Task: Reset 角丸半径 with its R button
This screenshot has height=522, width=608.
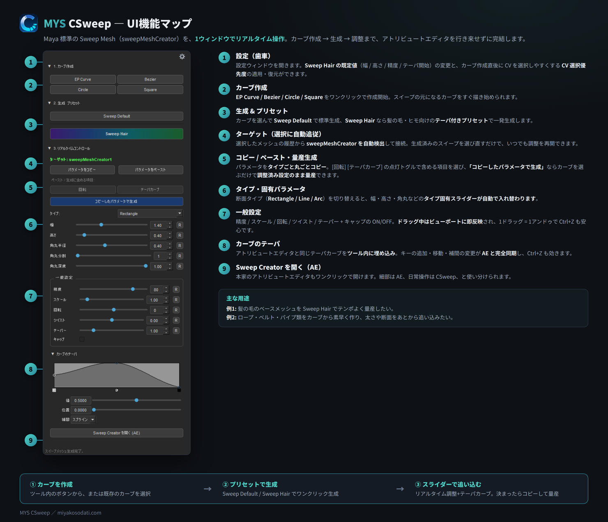Action: (180, 246)
